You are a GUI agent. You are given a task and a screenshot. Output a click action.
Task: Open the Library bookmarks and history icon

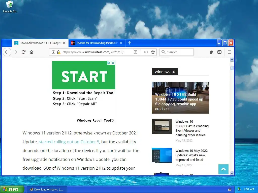(x=211, y=52)
